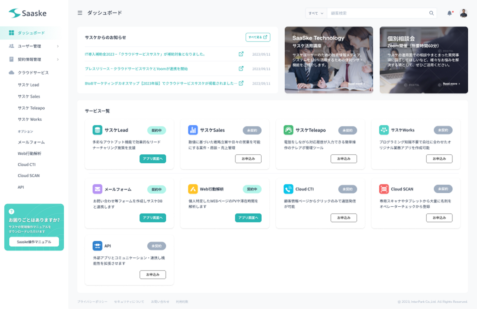Click the クラウドサービス cloud icon
The width and height of the screenshot is (477, 309).
click(12, 73)
